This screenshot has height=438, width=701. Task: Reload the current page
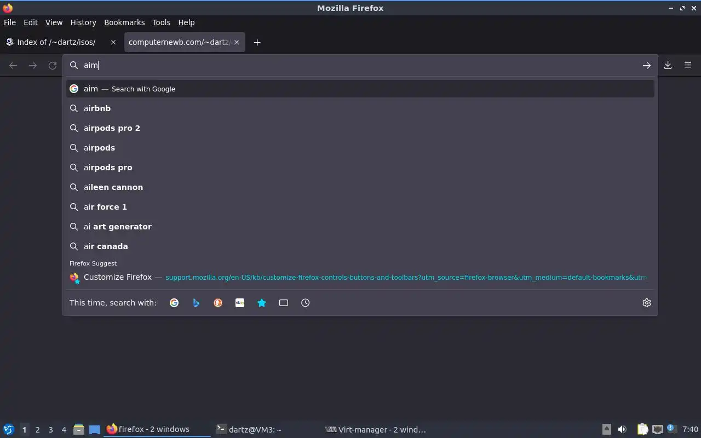coord(53,65)
